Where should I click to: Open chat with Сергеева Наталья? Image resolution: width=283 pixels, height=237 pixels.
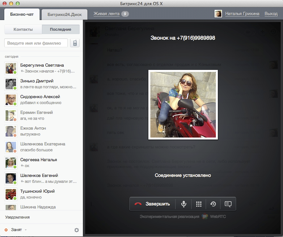coord(42,162)
